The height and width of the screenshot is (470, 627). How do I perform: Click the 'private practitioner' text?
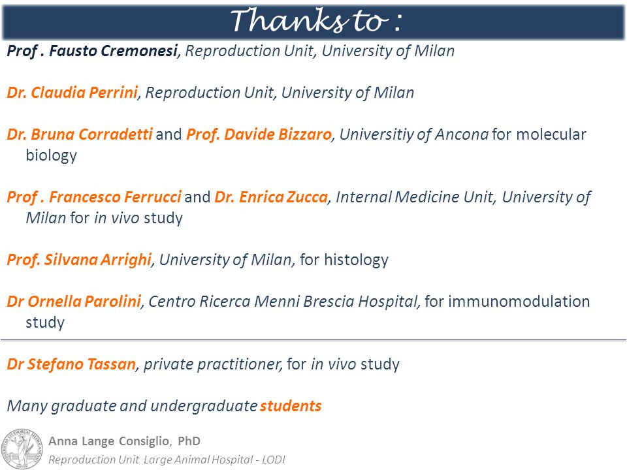click(x=212, y=364)
